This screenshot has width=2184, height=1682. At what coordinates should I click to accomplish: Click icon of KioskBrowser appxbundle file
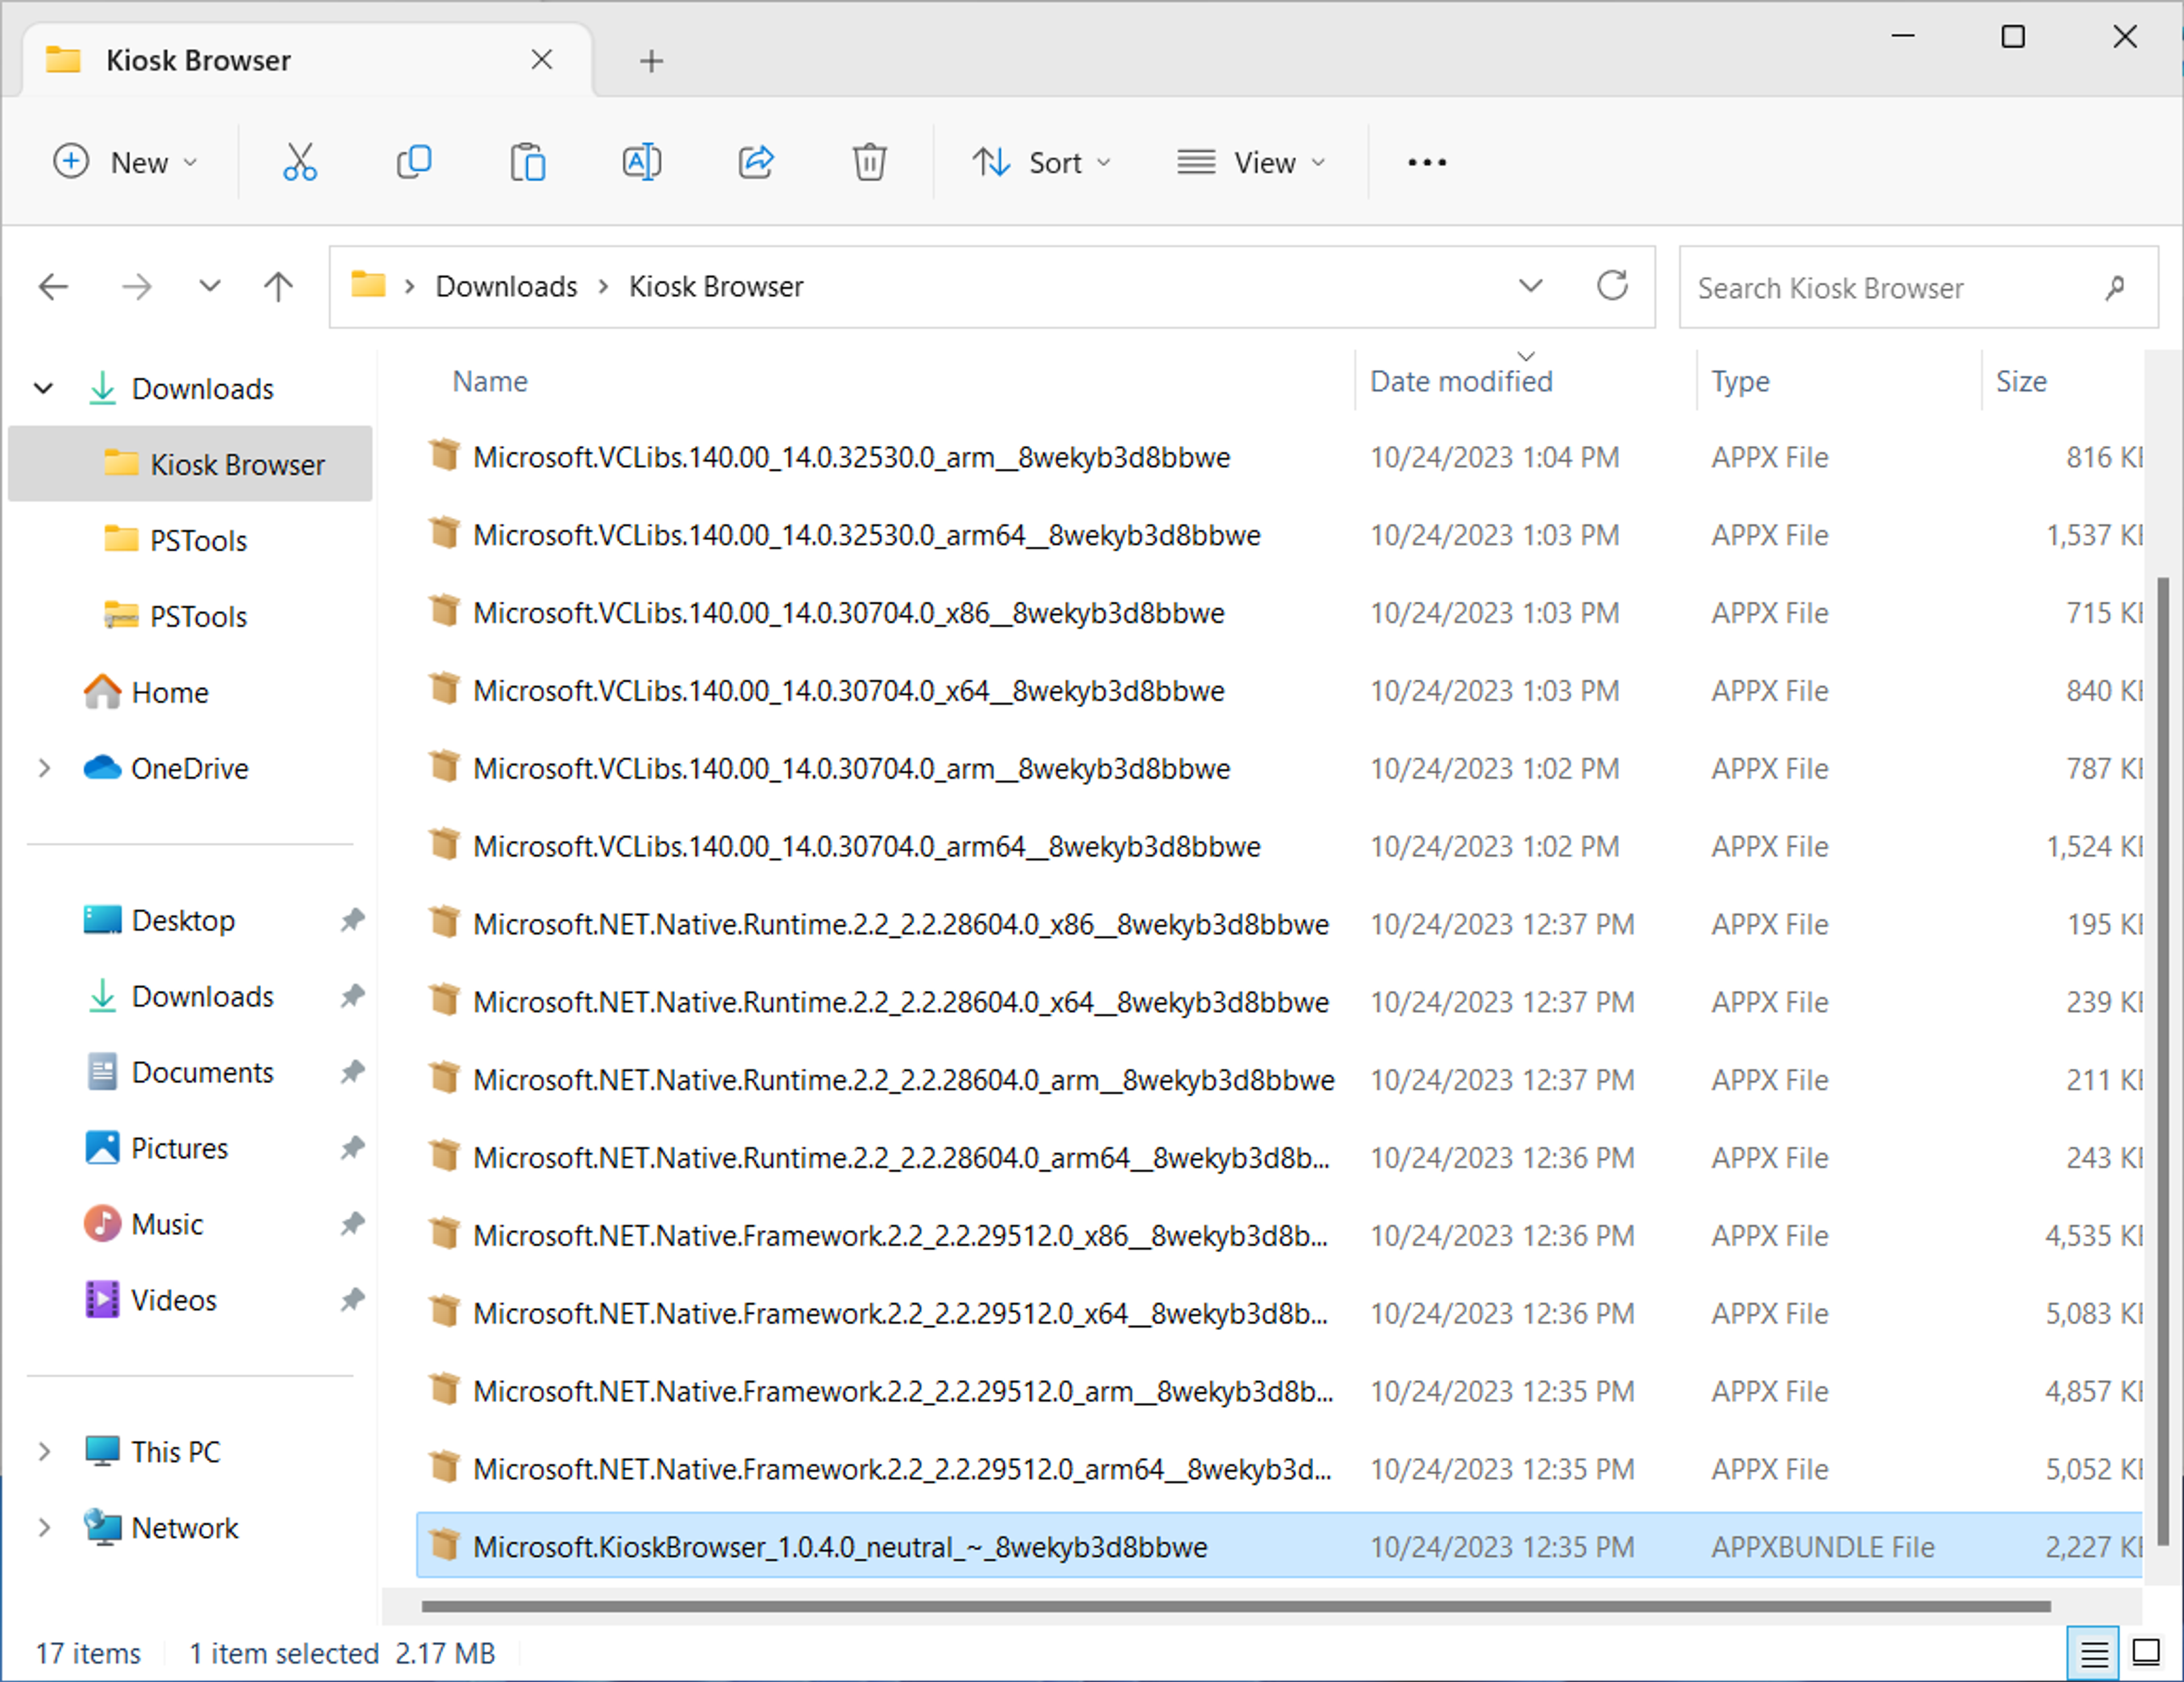pyautogui.click(x=444, y=1545)
